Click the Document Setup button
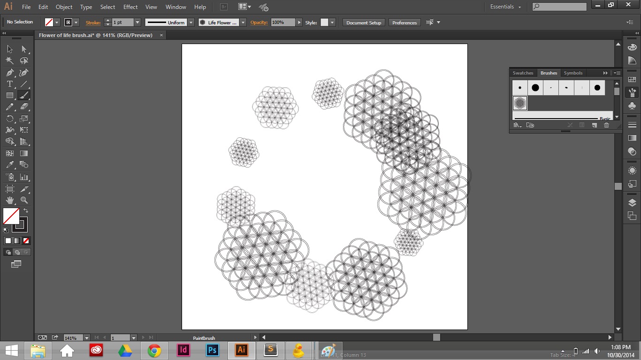 point(363,22)
